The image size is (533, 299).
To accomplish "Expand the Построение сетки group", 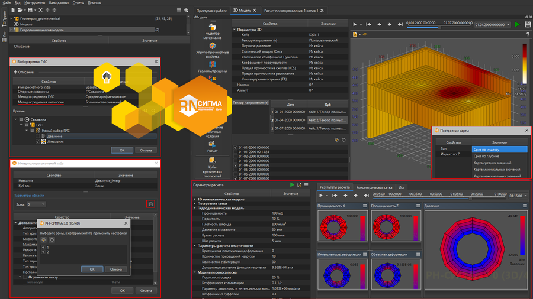I will (195, 204).
